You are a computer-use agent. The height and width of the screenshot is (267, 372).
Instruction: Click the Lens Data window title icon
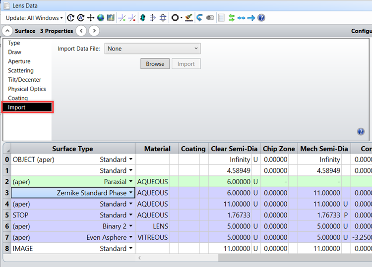[6, 5]
